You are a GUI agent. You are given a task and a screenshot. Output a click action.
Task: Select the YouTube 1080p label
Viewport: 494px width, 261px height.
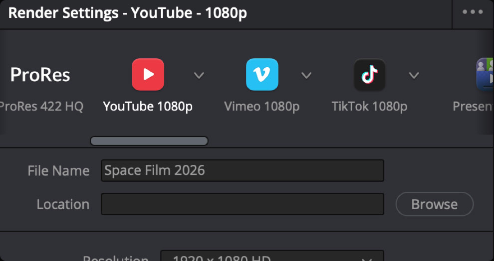pyautogui.click(x=148, y=107)
